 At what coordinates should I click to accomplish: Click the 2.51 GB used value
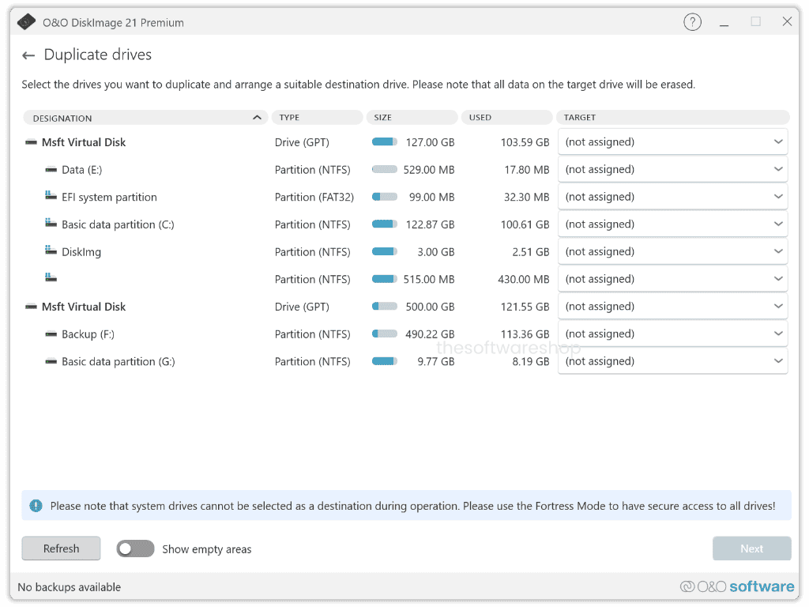(531, 252)
